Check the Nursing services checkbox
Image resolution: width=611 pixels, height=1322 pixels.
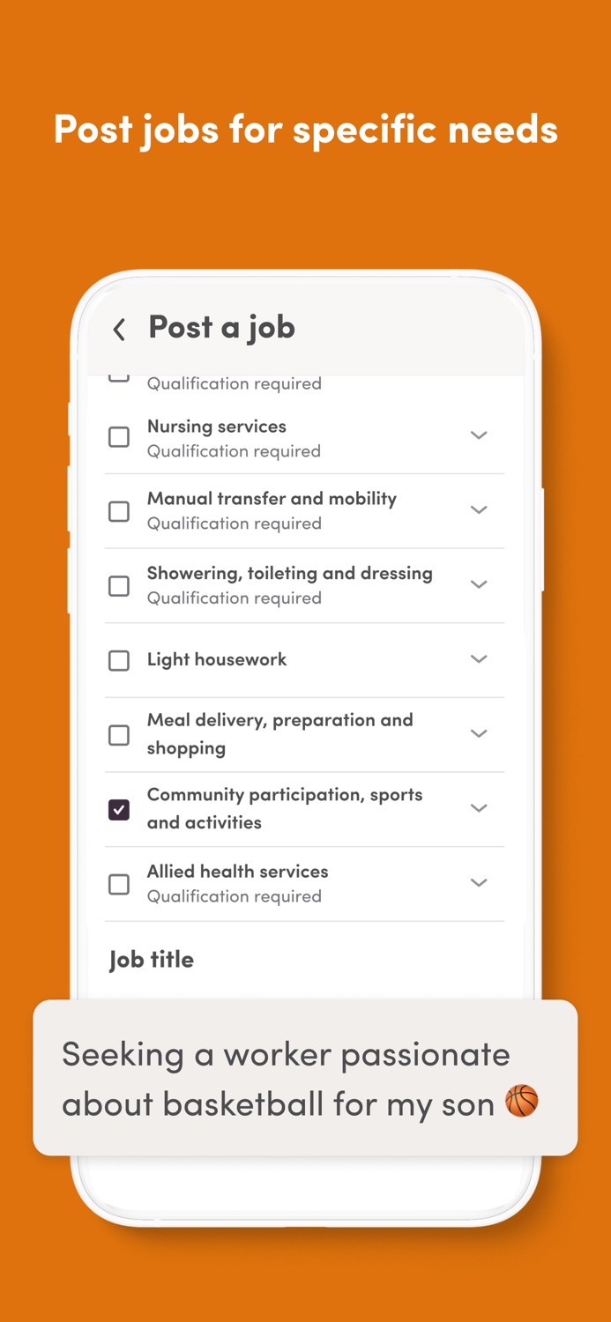pyautogui.click(x=119, y=436)
